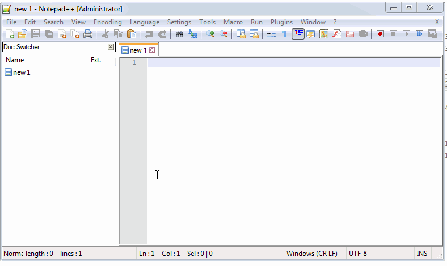Click the Print toolbar icon
The image size is (447, 266).
coord(88,34)
